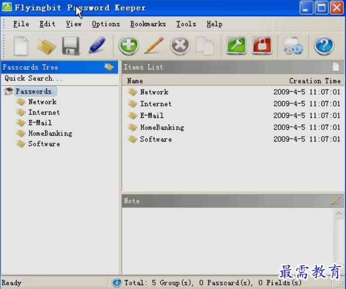Viewport: 346px width, 289px height.
Task: Select E-Mail in the Passcards Tree
Action: click(x=40, y=123)
